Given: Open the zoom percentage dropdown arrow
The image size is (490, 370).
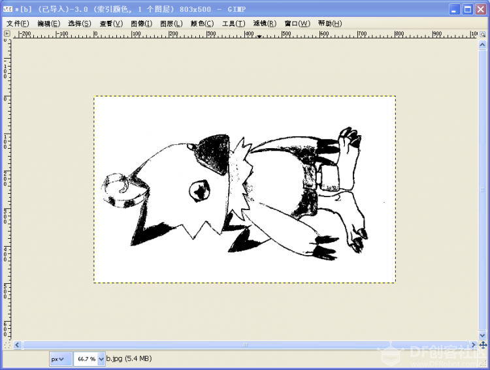Looking at the screenshot, I should (101, 359).
